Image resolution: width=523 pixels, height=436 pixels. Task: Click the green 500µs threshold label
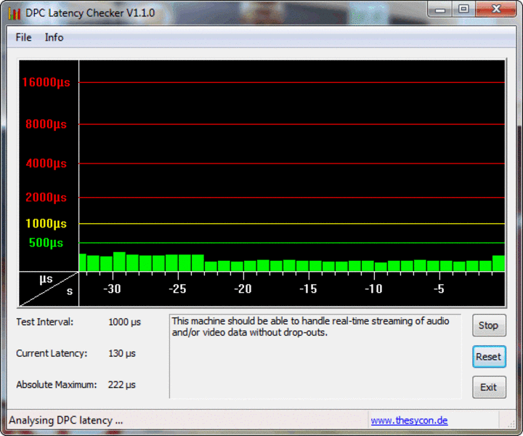46,243
